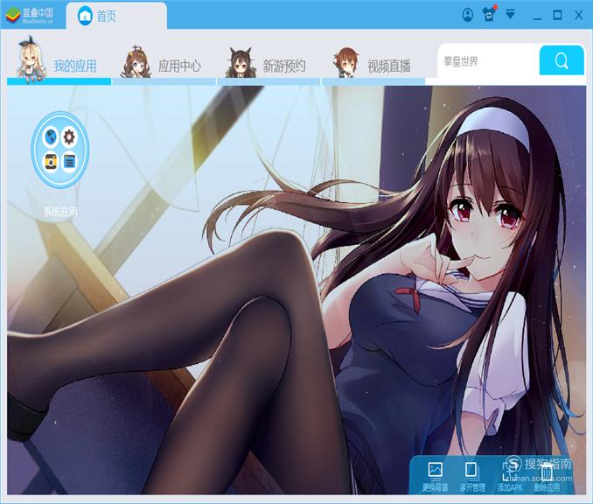The image size is (593, 504).
Task: Click 更换背景 to change the background
Action: click(x=436, y=477)
